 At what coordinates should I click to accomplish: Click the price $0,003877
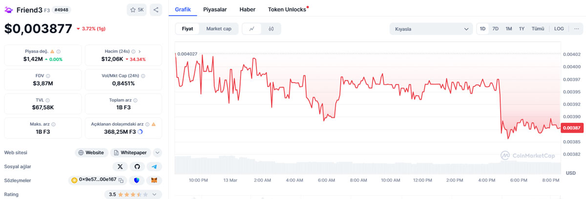(38, 29)
